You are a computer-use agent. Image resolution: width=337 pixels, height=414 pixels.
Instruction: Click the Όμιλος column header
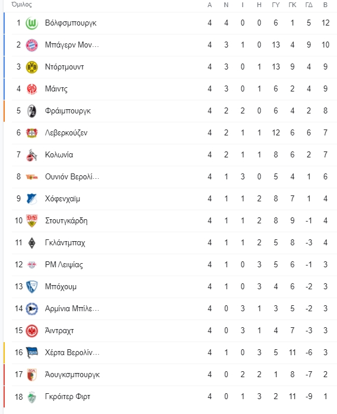[21, 5]
